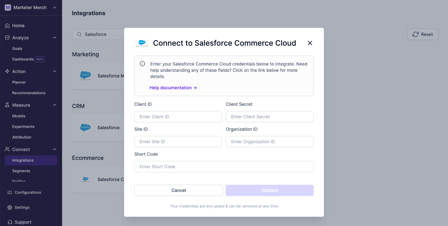Click the Connect people icon

pyautogui.click(x=8, y=149)
